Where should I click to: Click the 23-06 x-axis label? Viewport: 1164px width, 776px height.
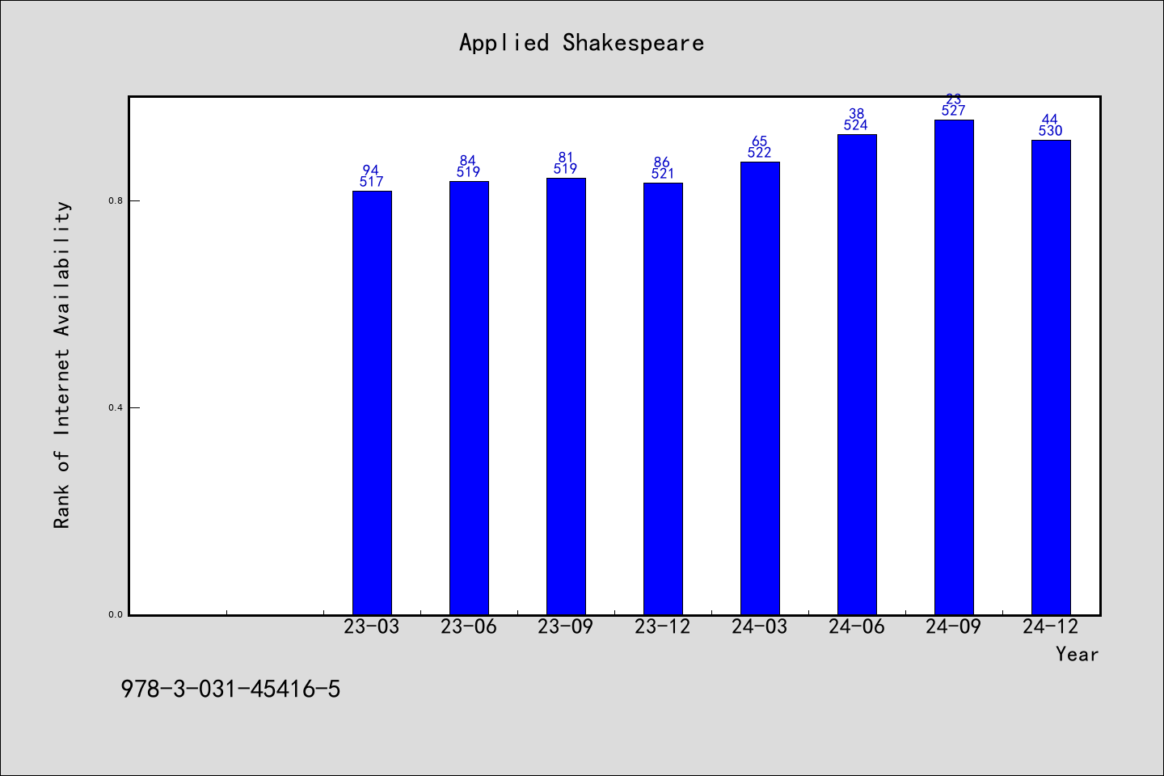tap(469, 626)
